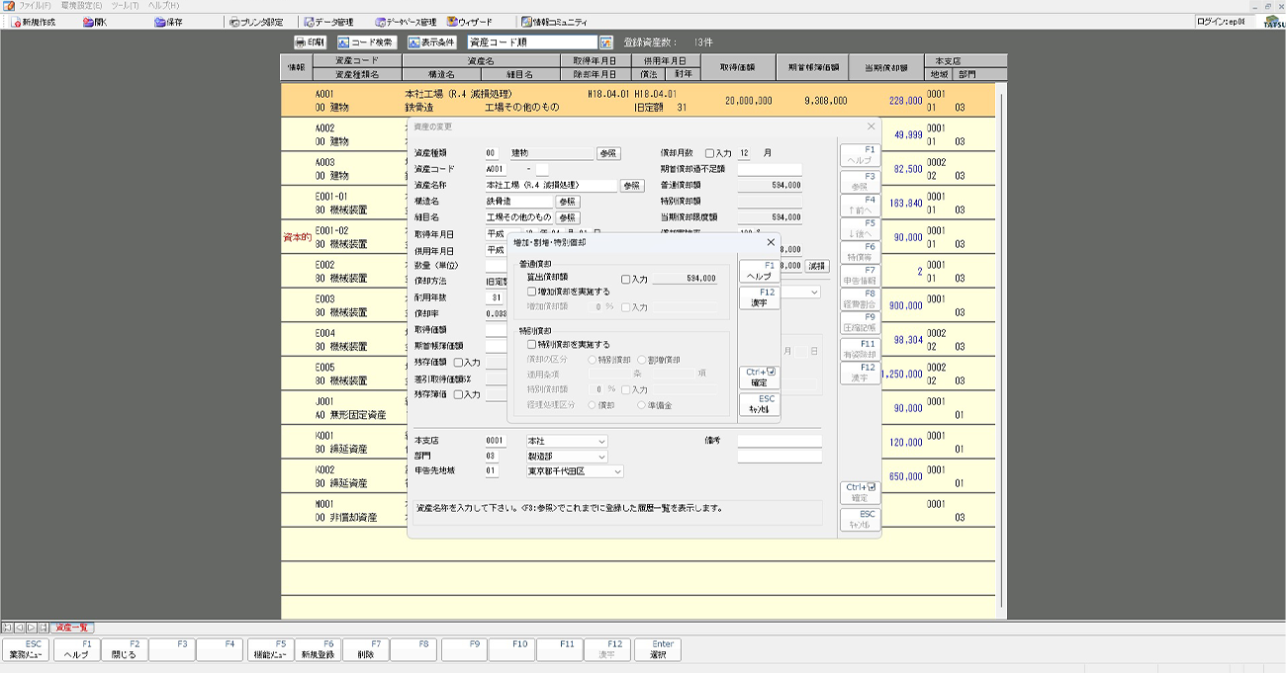1286x673 pixels.
Task: Click the ESC キャンセル button in 特別償却 dialog
Action: click(x=759, y=404)
